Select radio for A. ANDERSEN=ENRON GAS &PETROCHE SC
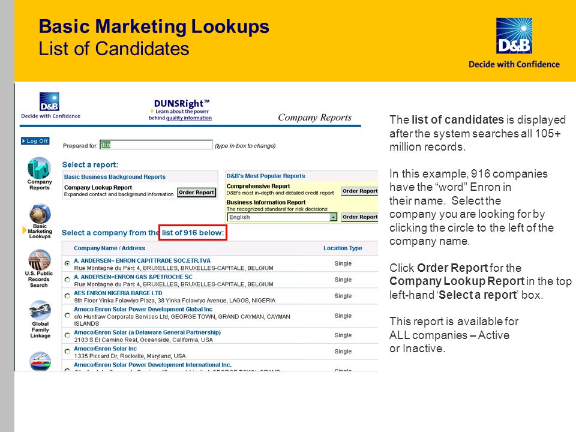The height and width of the screenshot is (432, 576). (x=67, y=280)
